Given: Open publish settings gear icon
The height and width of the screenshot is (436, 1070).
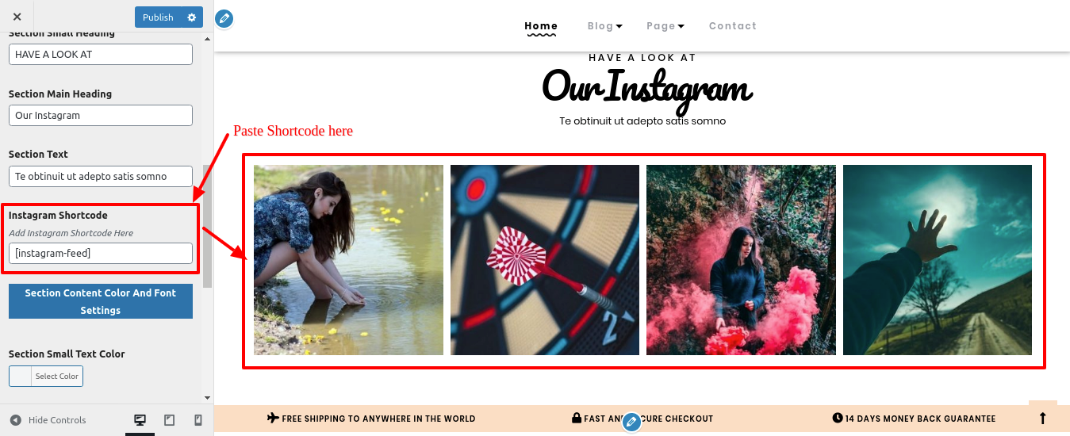Looking at the screenshot, I should click(x=191, y=17).
